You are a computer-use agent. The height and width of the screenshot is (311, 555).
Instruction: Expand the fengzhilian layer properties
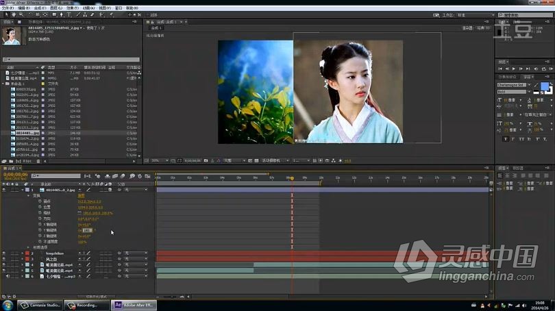click(x=23, y=253)
